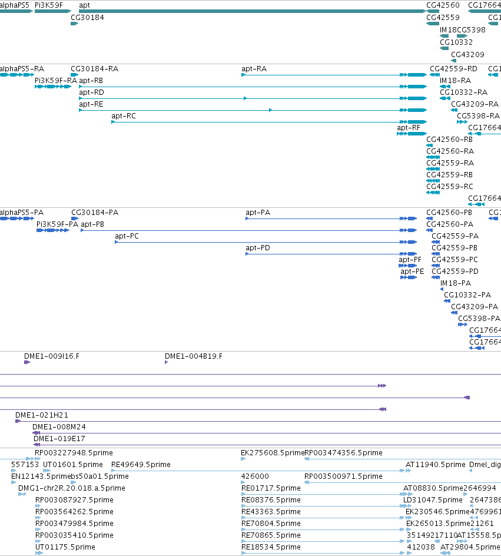501x556 pixels.
Task: Select the CG42559-RA transcript label
Action: (450, 163)
